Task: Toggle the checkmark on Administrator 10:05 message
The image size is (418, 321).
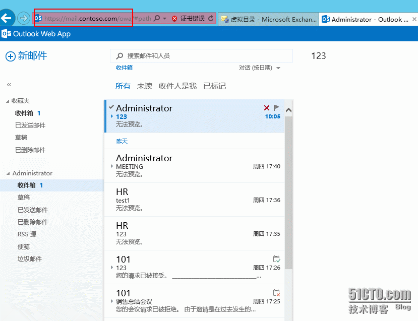Action: [x=111, y=107]
